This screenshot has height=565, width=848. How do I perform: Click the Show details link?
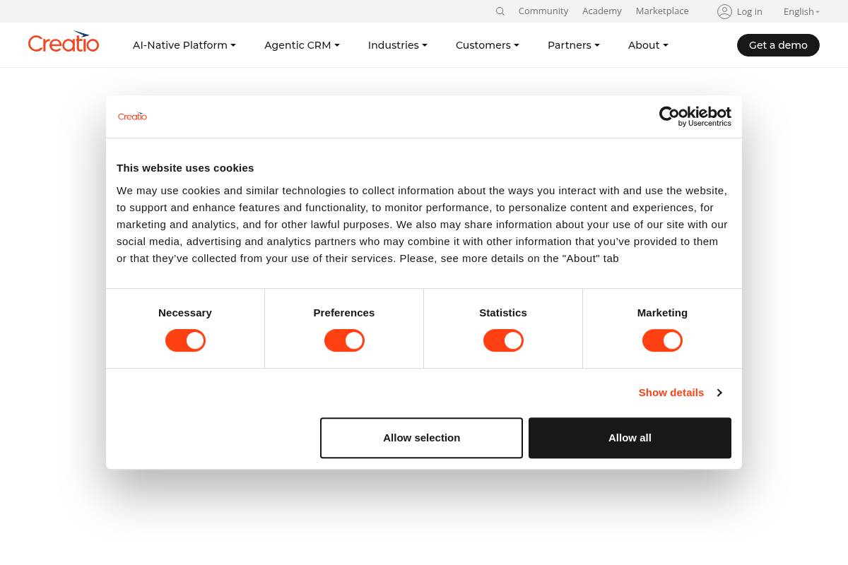pos(671,393)
